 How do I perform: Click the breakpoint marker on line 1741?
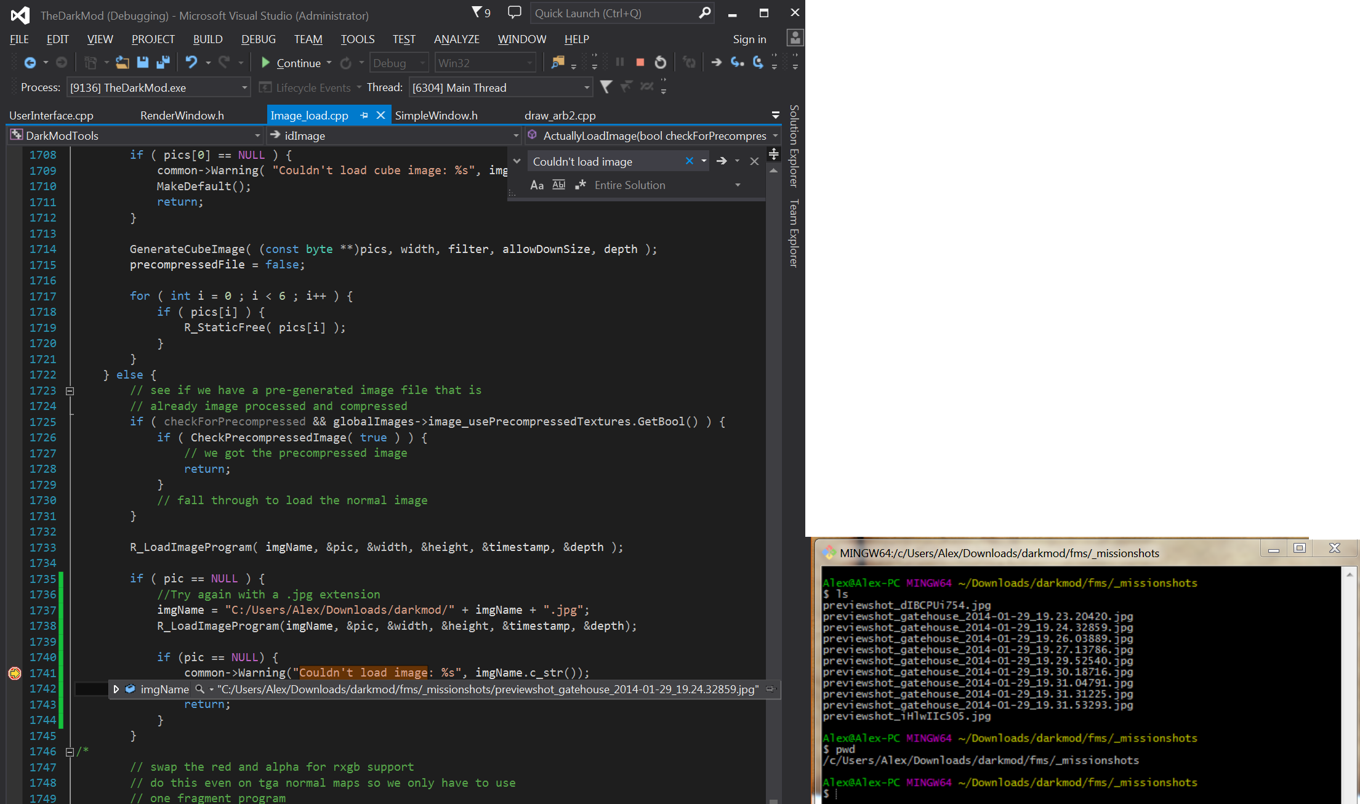(x=15, y=673)
